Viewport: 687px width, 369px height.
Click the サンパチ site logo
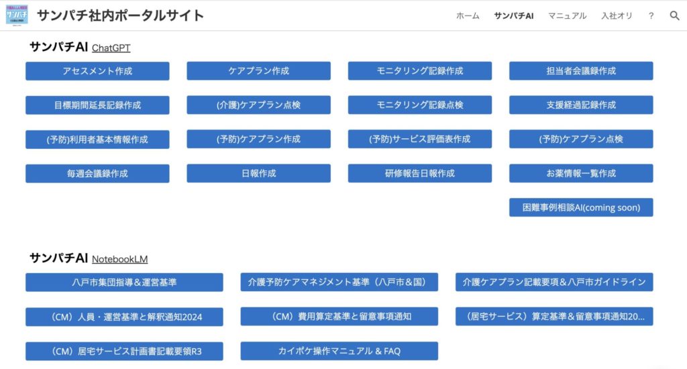(17, 15)
